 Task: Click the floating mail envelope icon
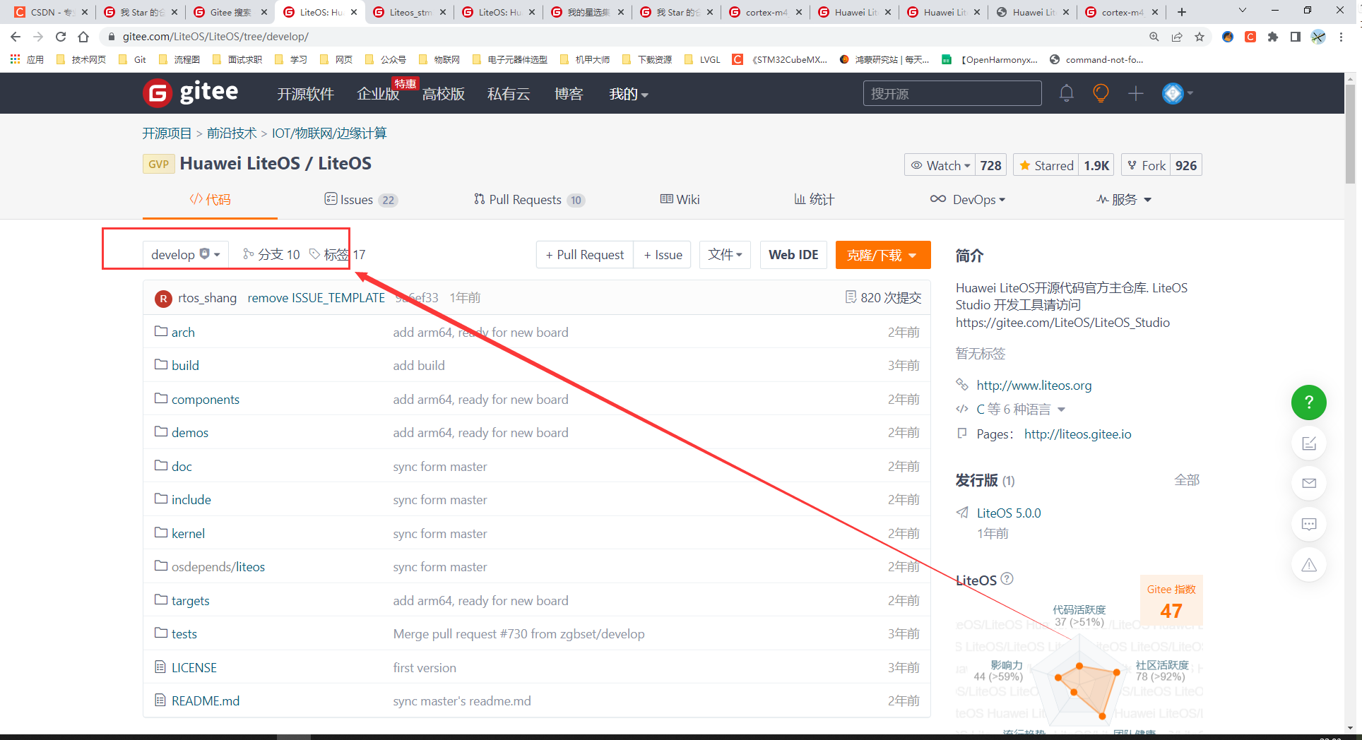click(x=1308, y=484)
